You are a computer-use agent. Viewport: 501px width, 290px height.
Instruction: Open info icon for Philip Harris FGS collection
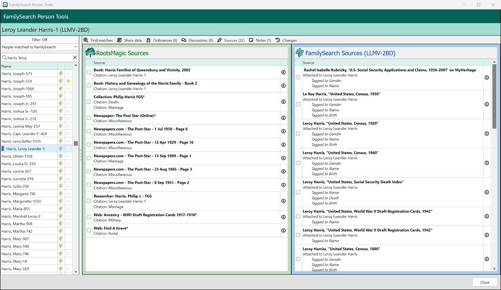click(x=283, y=102)
